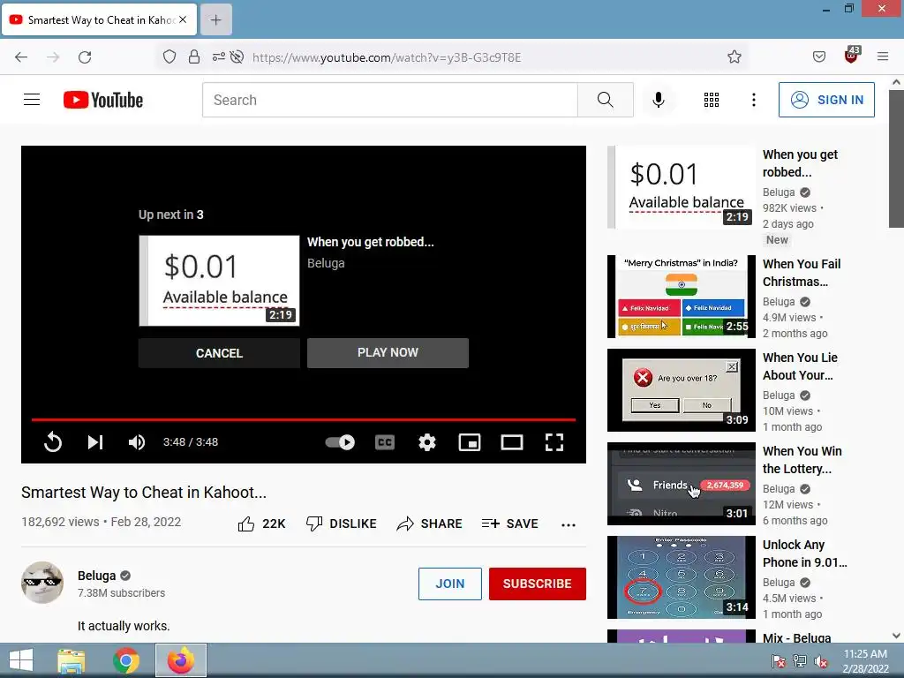This screenshot has height=678, width=904.
Task: Open a new browser tab
Action: [215, 20]
